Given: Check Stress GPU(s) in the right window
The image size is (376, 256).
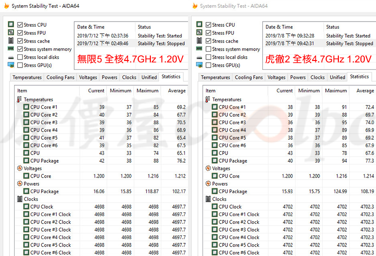Looking at the screenshot, I should click(208, 65).
